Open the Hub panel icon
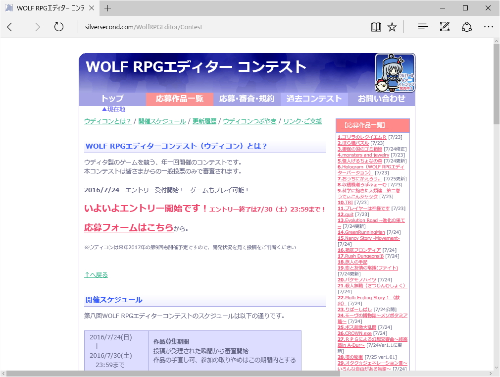This screenshot has height=377, width=500. tap(423, 27)
